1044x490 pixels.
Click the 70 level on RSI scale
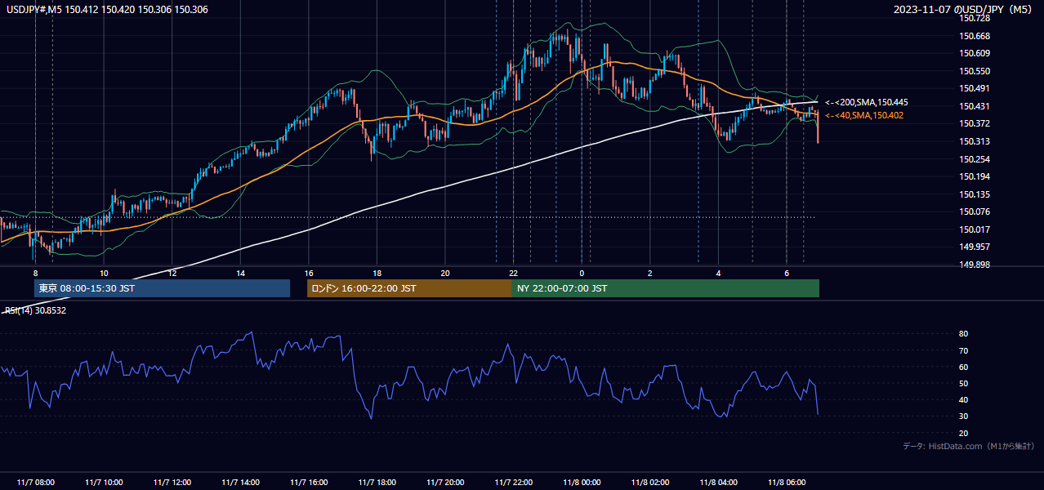(x=964, y=350)
